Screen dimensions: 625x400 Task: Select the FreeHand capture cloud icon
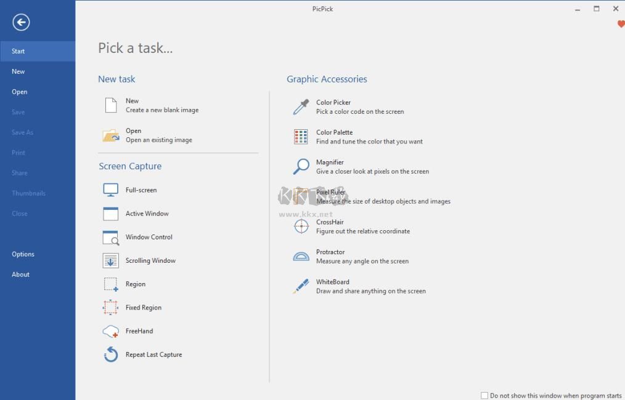point(111,332)
